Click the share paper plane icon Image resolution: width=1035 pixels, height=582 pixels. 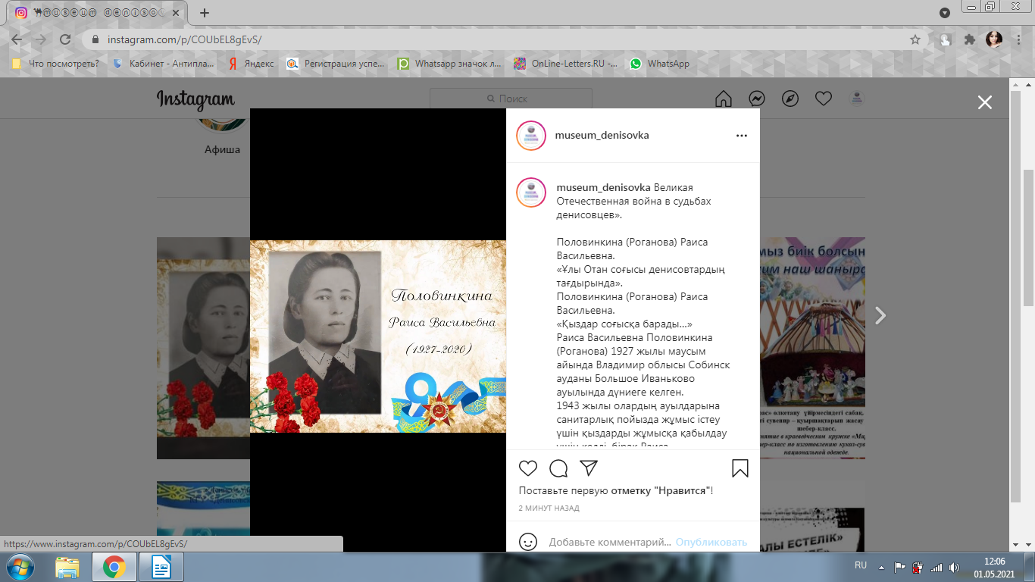coord(589,468)
